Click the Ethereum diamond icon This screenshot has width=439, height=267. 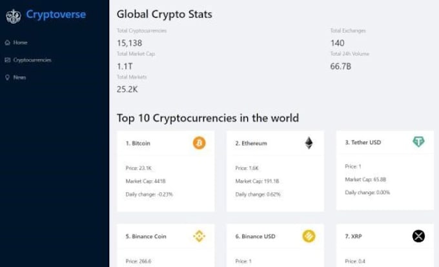click(x=309, y=143)
